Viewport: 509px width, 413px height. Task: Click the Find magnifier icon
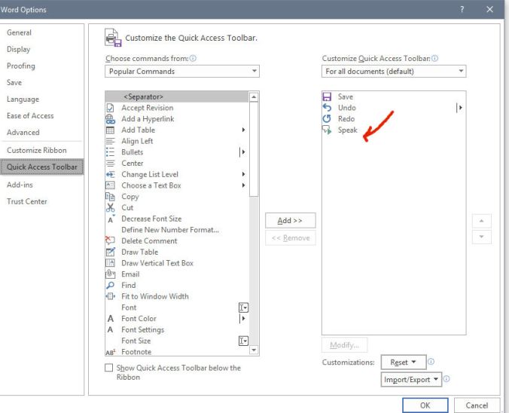111,286
